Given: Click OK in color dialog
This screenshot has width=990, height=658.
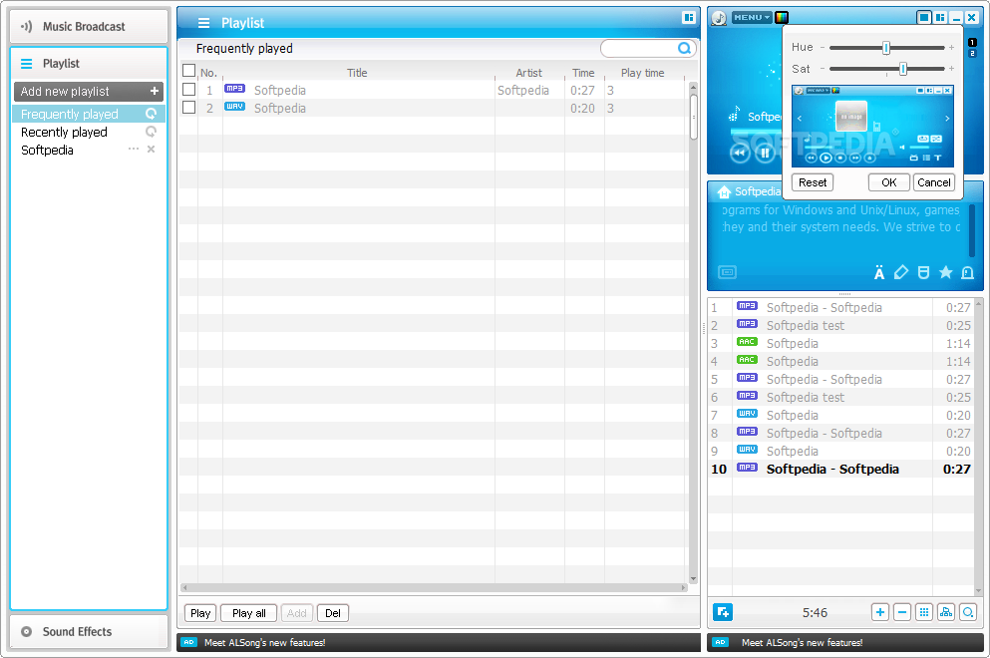Looking at the screenshot, I should 889,182.
